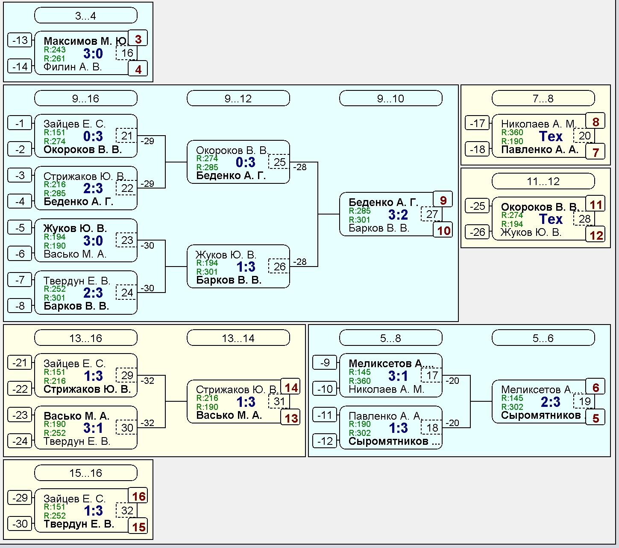The image size is (619, 548).
Task: Click the place 3 badge
Action: point(138,39)
